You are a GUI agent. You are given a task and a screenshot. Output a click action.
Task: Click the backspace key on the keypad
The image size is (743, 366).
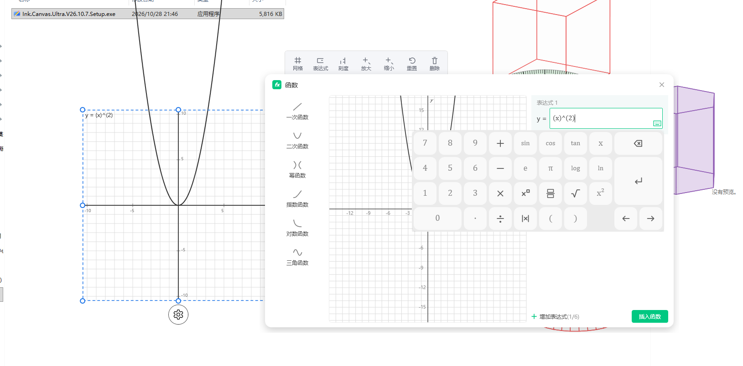(638, 143)
